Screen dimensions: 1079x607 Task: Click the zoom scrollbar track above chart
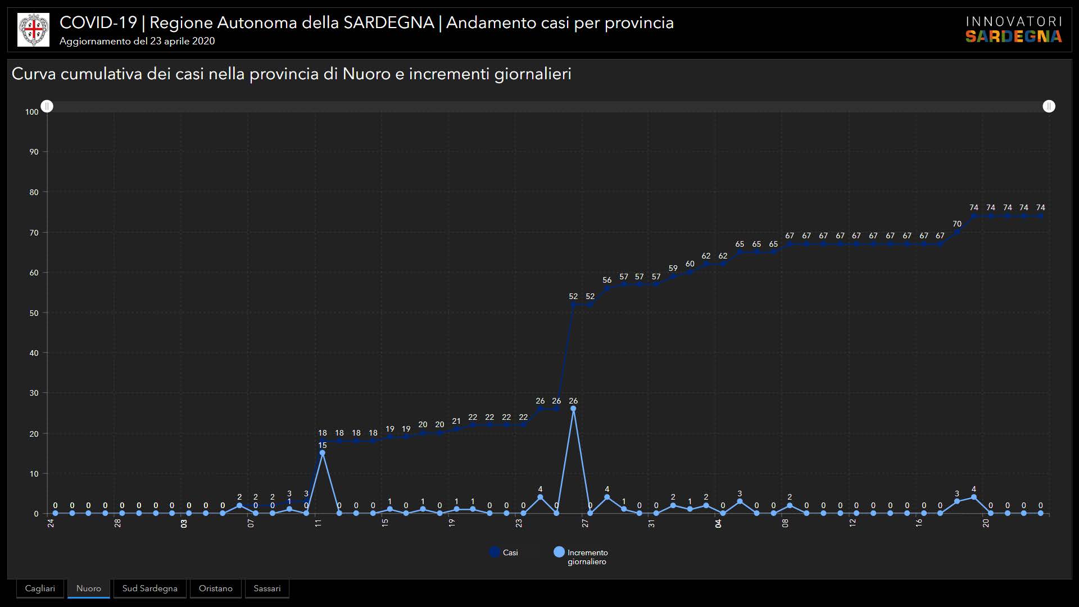click(x=548, y=106)
